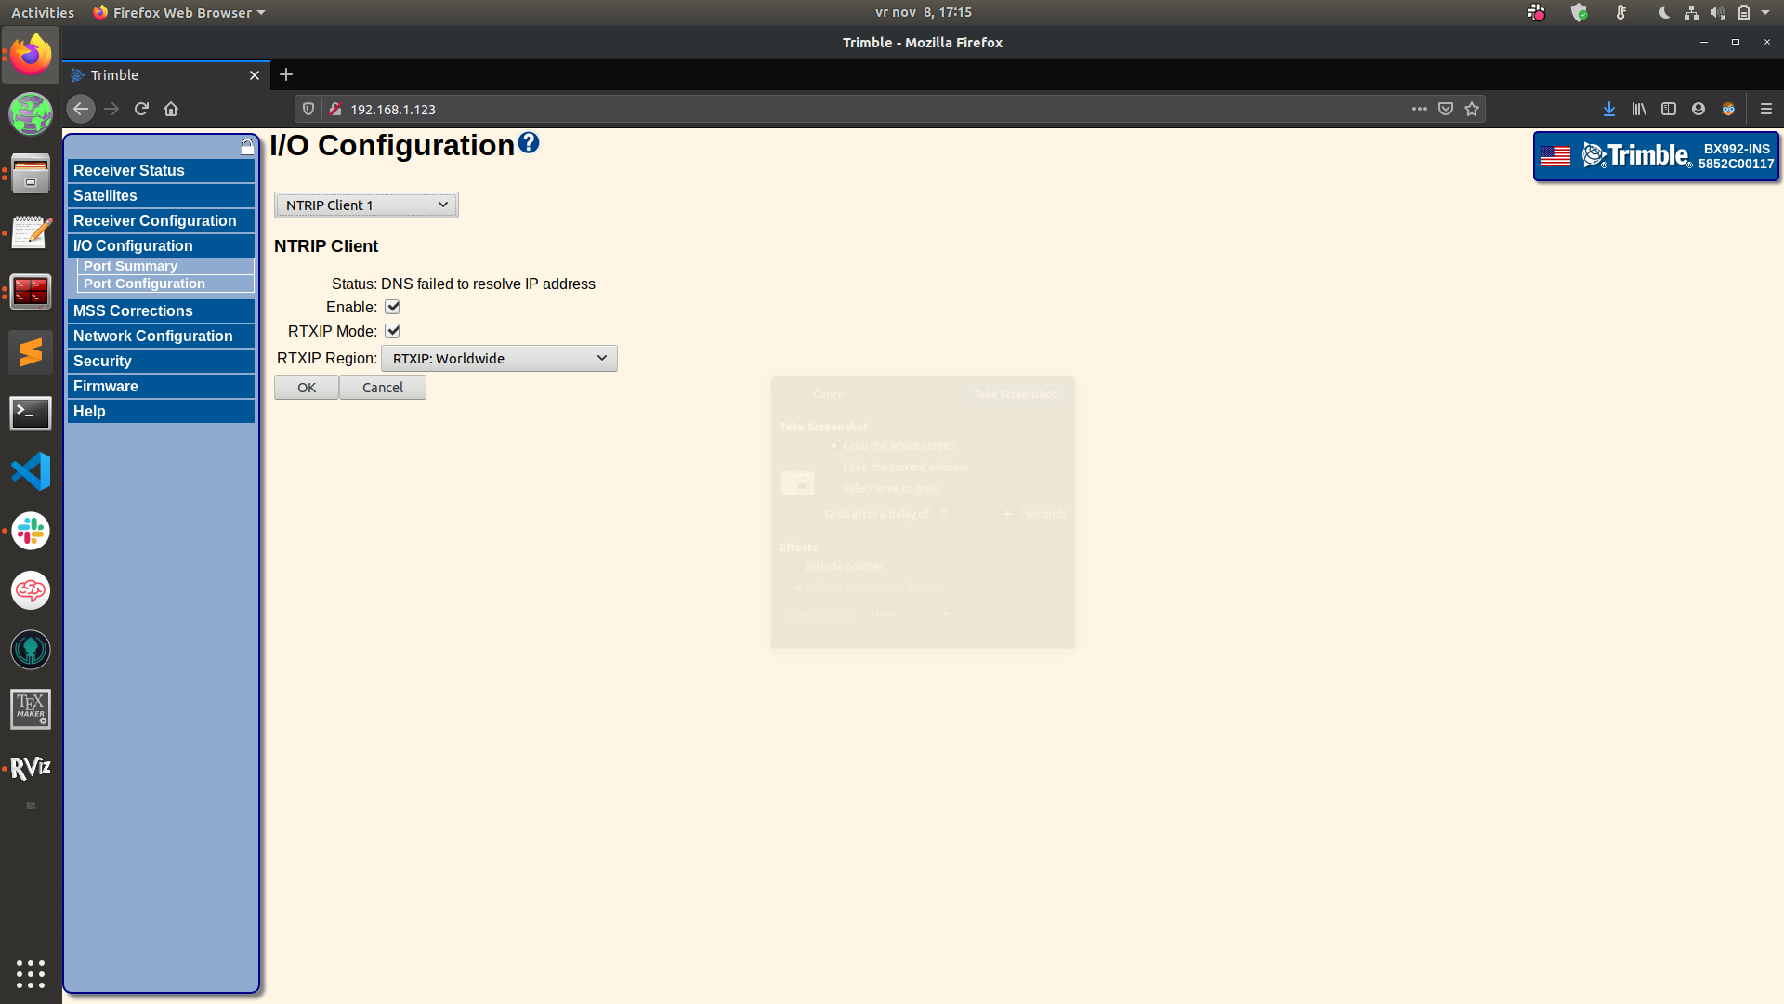Toggle the RTXIP Mode checkbox
This screenshot has width=1784, height=1004.
tap(392, 330)
